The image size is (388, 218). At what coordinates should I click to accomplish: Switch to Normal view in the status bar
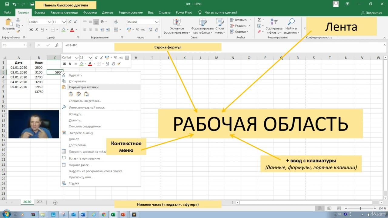point(319,208)
